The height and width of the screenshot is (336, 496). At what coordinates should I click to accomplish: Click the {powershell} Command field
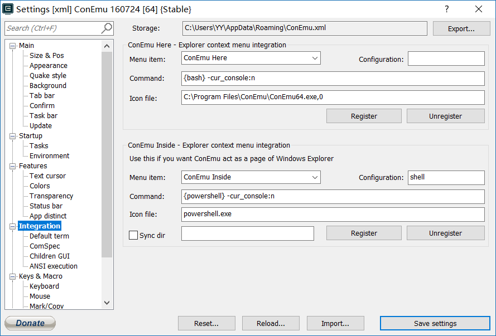coord(333,197)
